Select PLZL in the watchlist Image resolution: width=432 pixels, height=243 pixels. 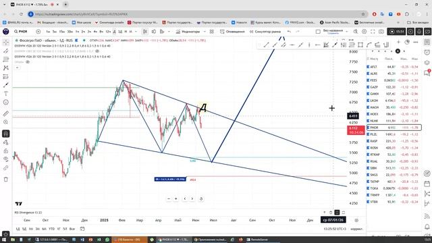[x=394, y=134]
